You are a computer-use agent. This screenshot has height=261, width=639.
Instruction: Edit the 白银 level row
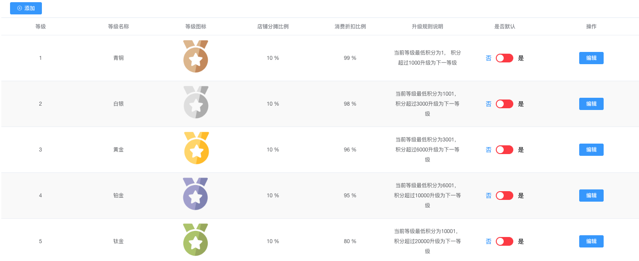(x=591, y=104)
